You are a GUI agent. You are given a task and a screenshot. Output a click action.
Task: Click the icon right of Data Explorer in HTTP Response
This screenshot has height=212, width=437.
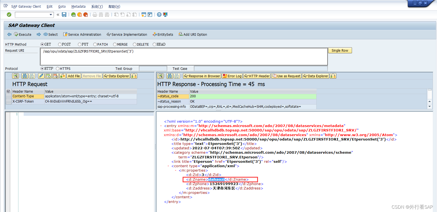tap(333, 76)
